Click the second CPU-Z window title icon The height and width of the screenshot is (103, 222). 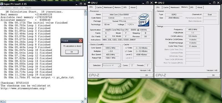point(156,3)
